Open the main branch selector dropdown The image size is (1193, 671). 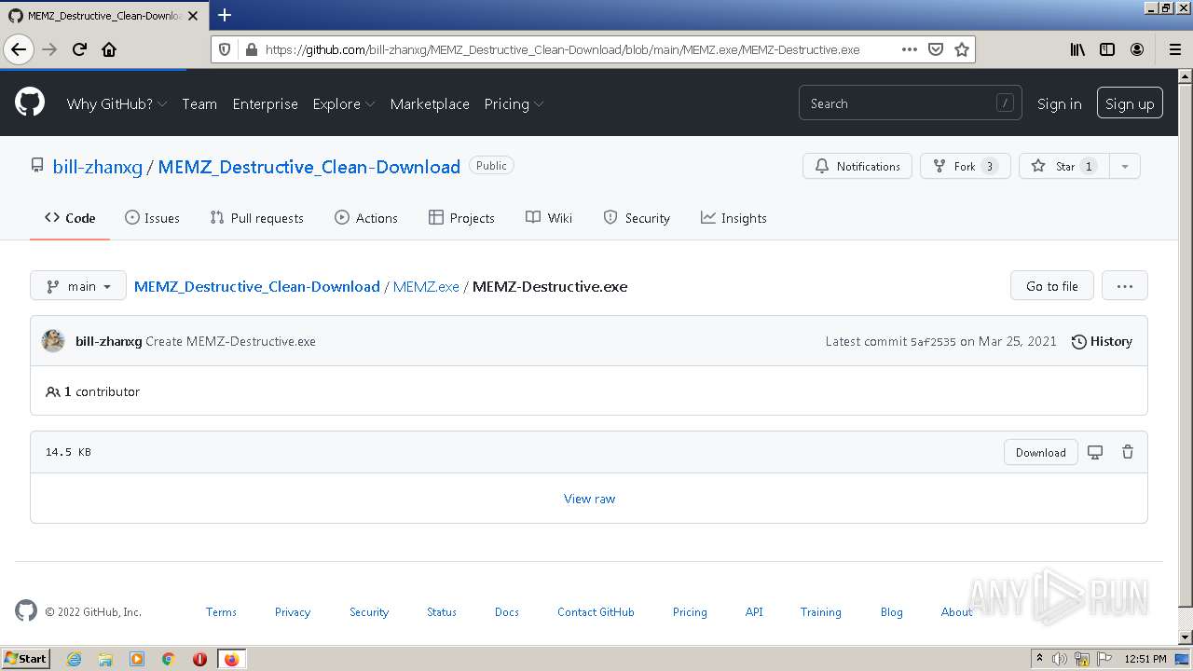point(78,286)
